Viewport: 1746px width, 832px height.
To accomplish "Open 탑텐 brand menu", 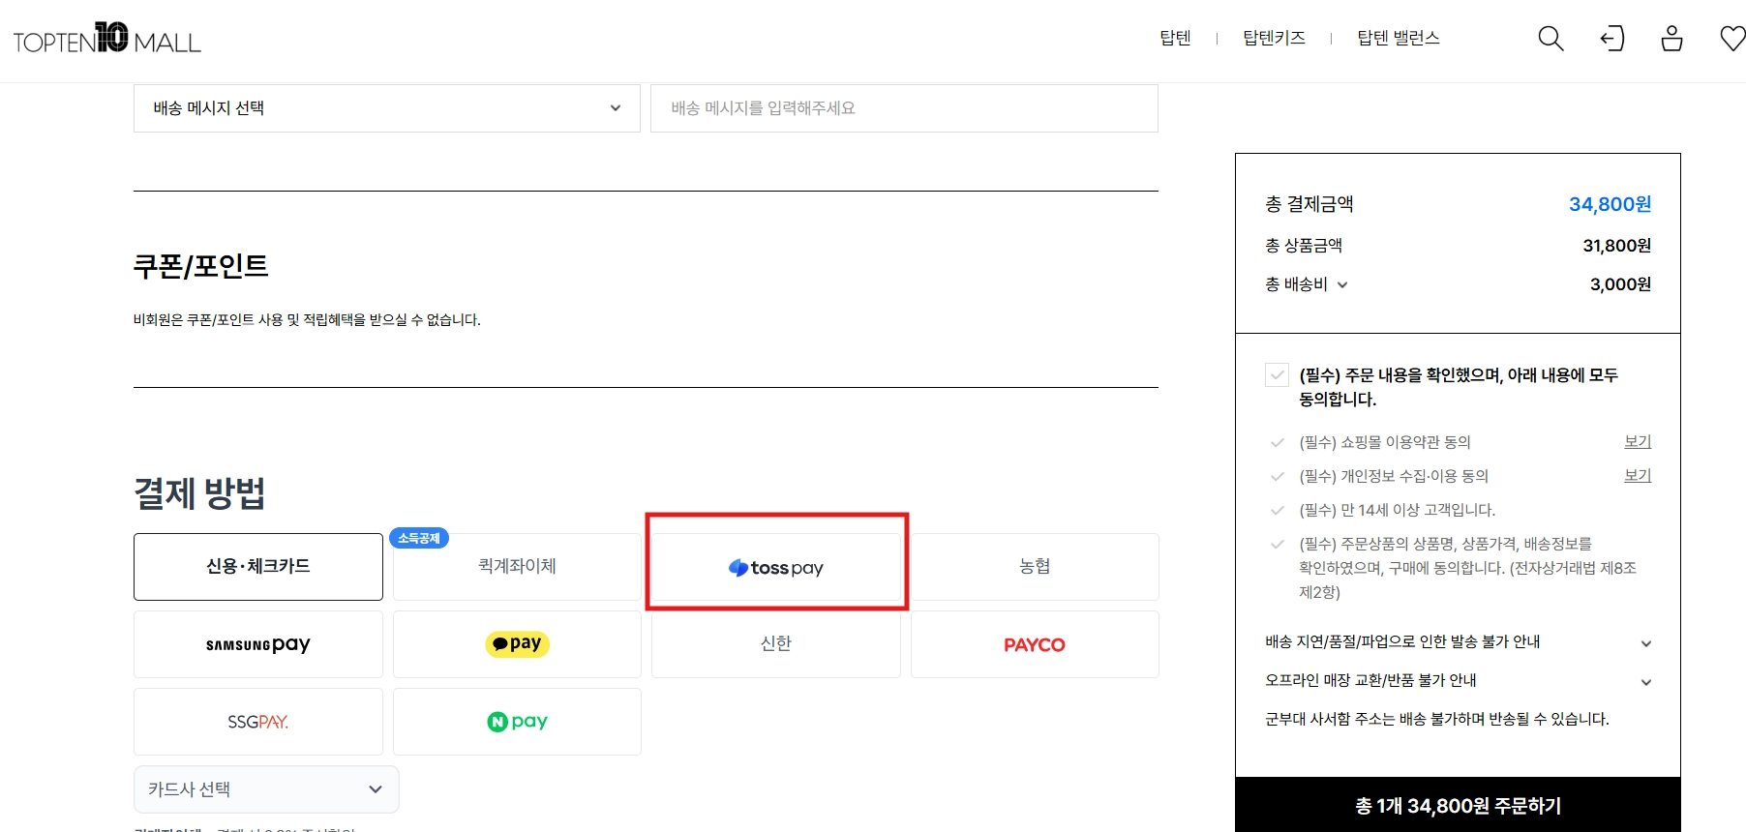I will pyautogui.click(x=1175, y=38).
